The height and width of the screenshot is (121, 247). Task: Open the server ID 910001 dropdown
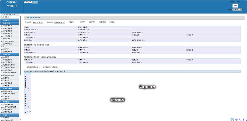pyautogui.click(x=28, y=2)
